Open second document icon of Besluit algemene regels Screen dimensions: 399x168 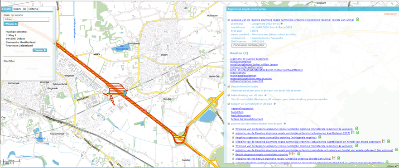pos(293,154)
